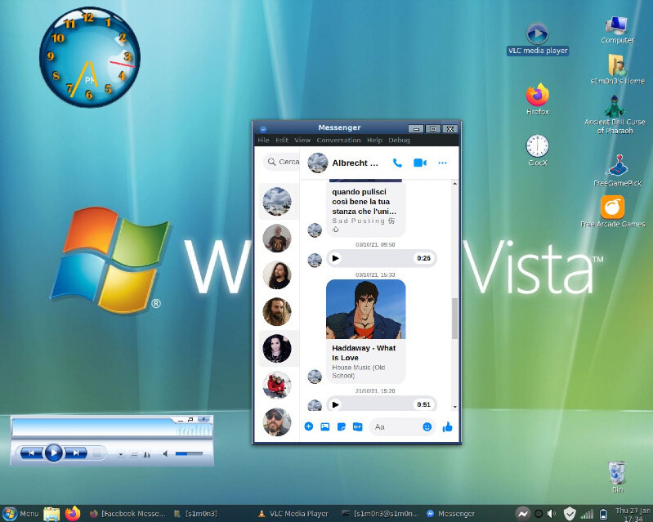653x522 pixels.
Task: Open the GIF picker icon
Action: [x=357, y=426]
